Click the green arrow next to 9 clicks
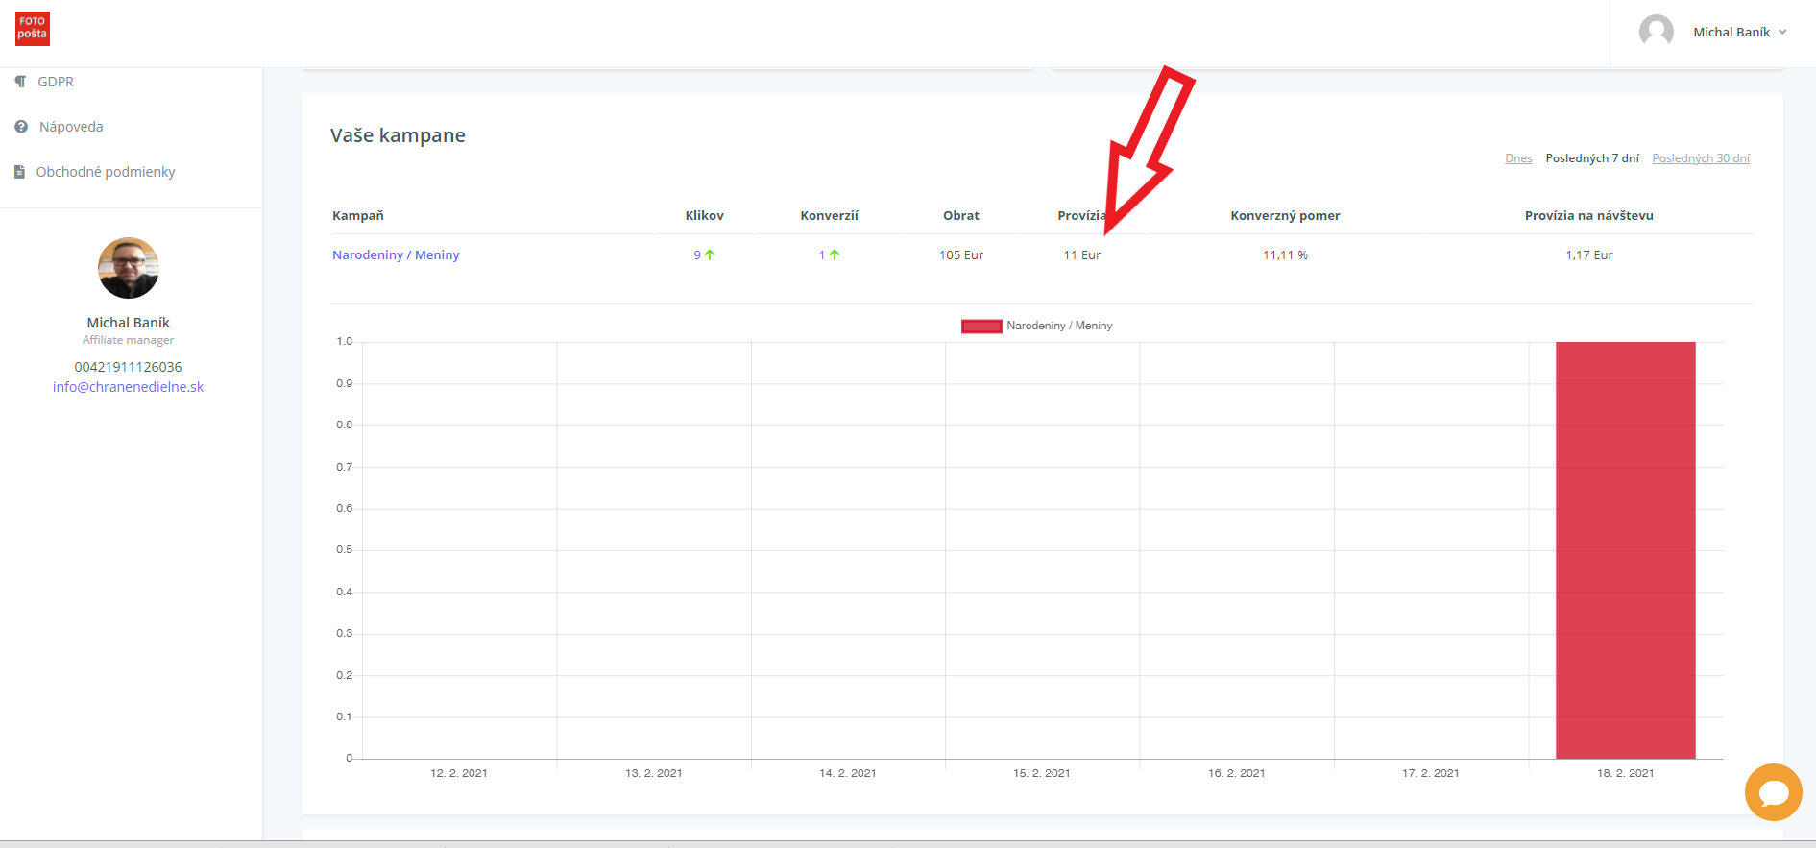Screen dimensions: 1816x848 [x=710, y=254]
